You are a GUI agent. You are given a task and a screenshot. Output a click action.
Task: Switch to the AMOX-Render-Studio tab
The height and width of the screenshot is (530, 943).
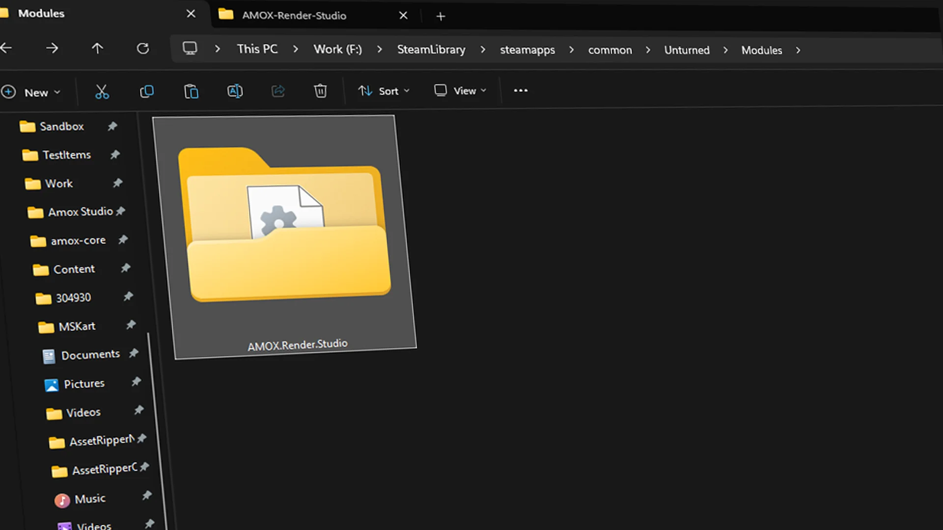point(314,15)
